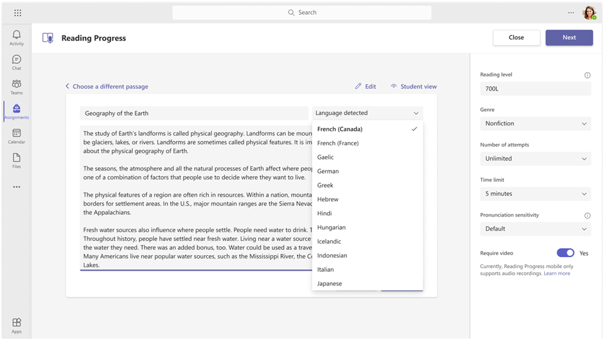This screenshot has height=340, width=604.
Task: Open the user profile avatar
Action: point(589,13)
